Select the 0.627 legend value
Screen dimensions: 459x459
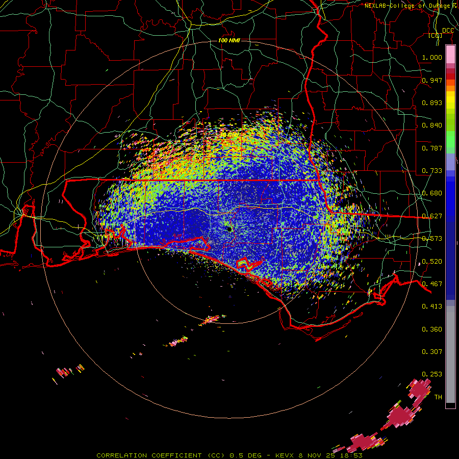point(432,216)
